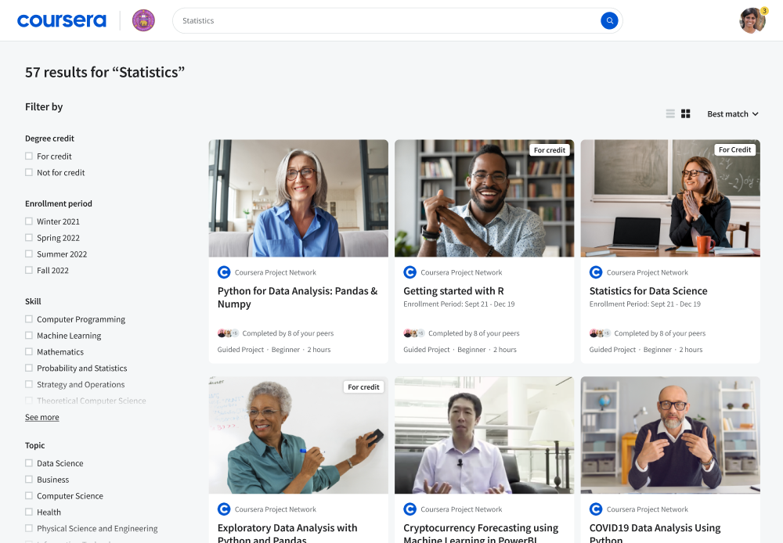Viewport: 783px width, 543px height.
Task: Click Coursera icon on Exploratory Data Analysis card
Action: tap(224, 509)
